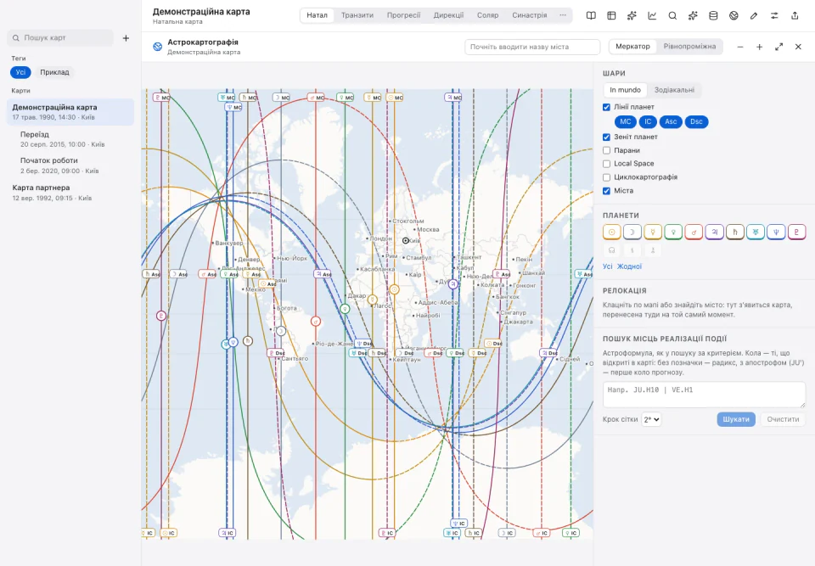Open the three-dots more tabs menu

(x=562, y=15)
